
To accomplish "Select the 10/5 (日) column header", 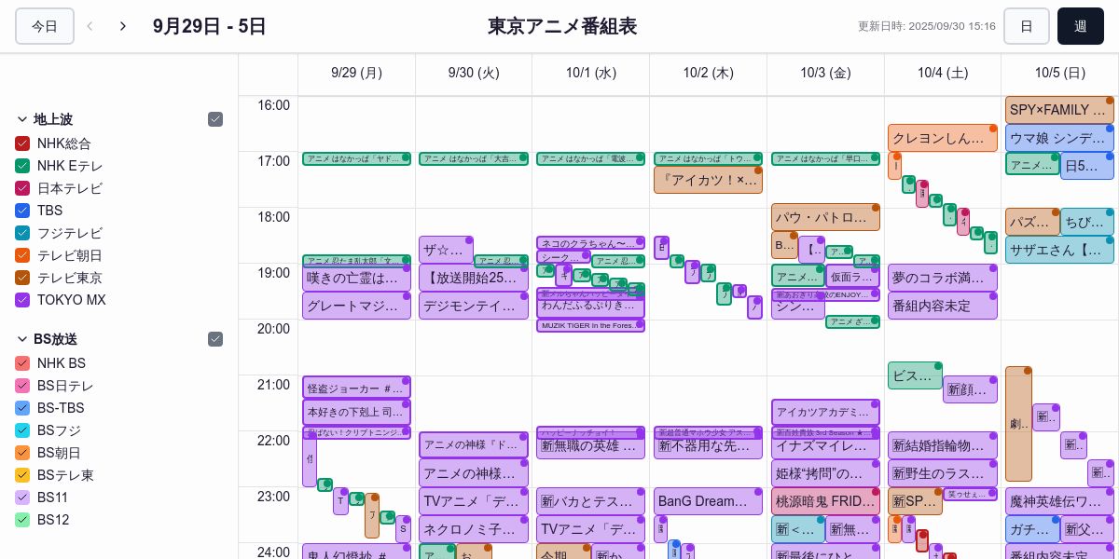I will click(1059, 73).
